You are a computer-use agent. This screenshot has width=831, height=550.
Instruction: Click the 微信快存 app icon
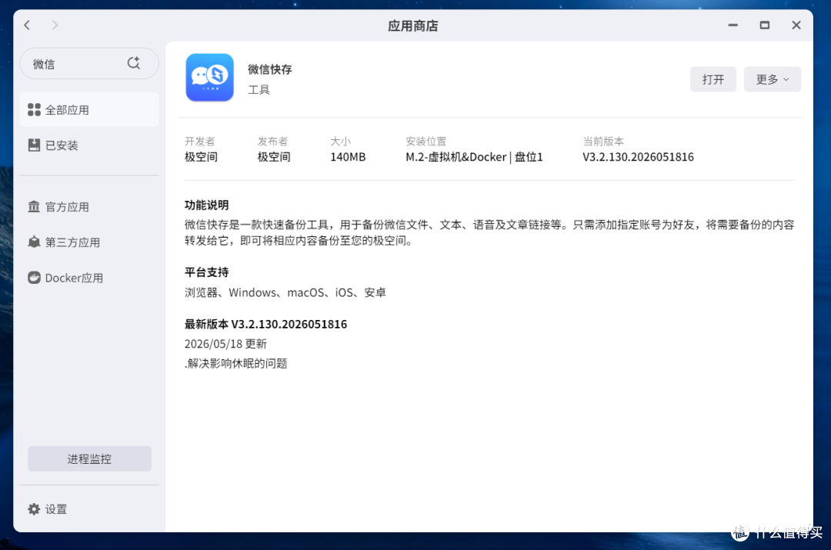point(210,78)
